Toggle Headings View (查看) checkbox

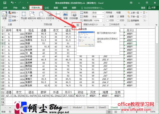point(118,17)
